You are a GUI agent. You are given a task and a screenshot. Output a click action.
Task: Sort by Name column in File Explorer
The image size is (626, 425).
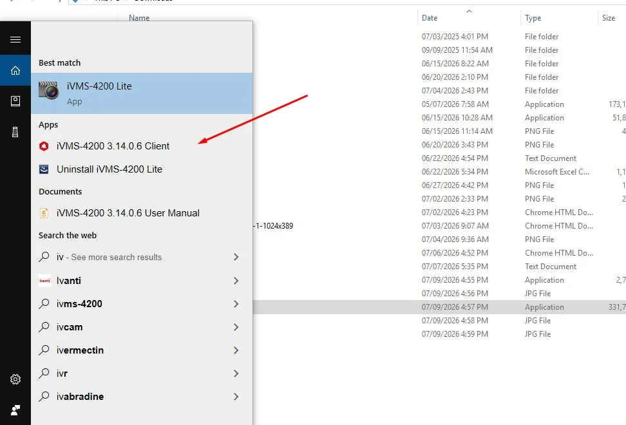point(139,17)
